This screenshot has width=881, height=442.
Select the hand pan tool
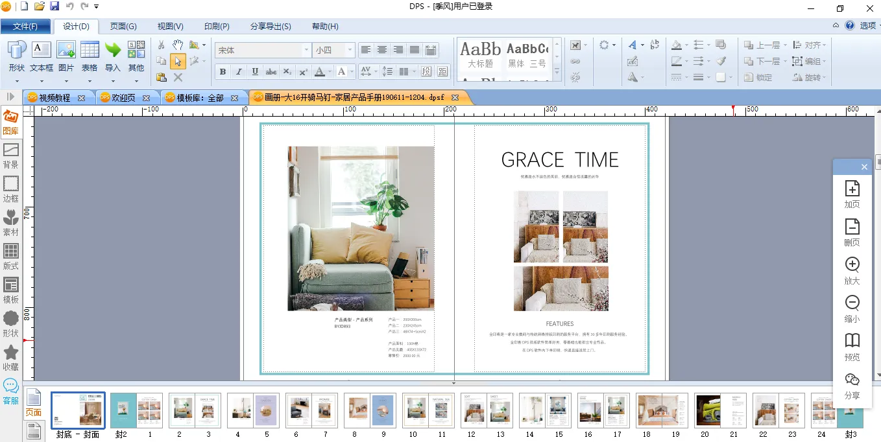[x=178, y=45]
